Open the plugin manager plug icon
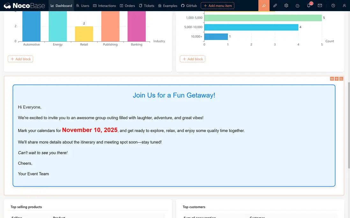Viewport: 350px width, 218px height. (275, 6)
